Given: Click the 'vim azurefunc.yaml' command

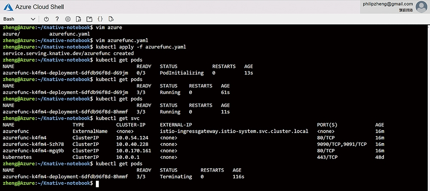Looking at the screenshot, I should 122,40.
